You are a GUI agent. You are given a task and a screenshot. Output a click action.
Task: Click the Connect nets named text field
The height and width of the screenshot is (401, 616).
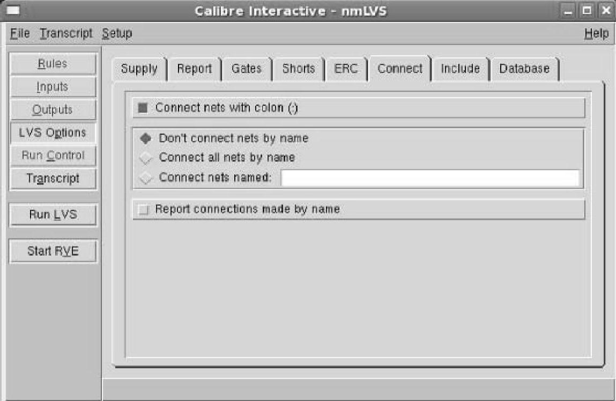point(430,177)
